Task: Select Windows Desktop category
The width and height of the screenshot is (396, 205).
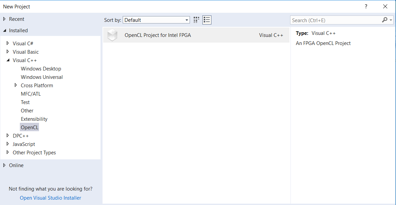Action: click(41, 69)
